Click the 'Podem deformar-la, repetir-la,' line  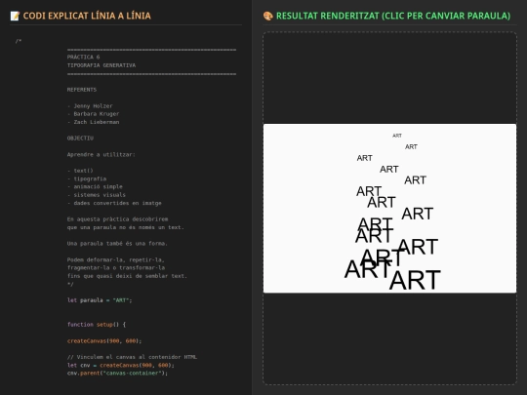(x=116, y=259)
